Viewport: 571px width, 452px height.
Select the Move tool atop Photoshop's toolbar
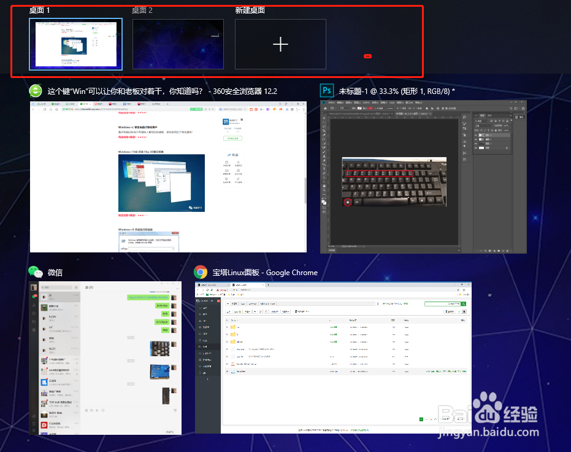324,119
